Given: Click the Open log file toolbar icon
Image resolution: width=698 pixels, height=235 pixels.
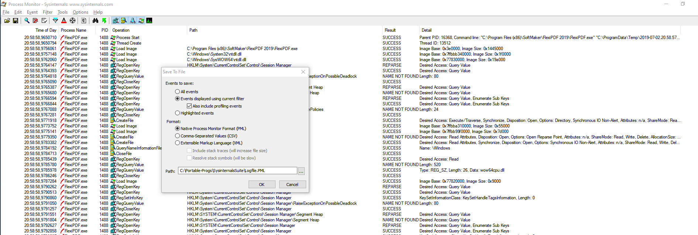Looking at the screenshot, I should point(7,21).
